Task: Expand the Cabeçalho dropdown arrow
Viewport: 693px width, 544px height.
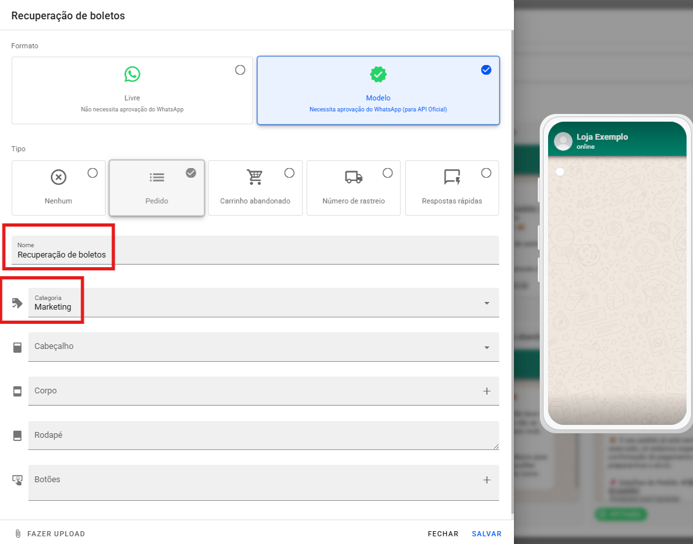Action: click(x=486, y=348)
